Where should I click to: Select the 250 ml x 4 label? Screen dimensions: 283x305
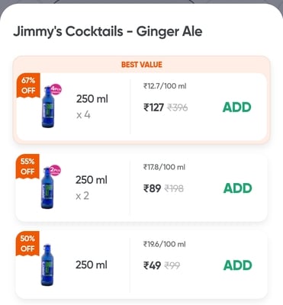click(92, 107)
